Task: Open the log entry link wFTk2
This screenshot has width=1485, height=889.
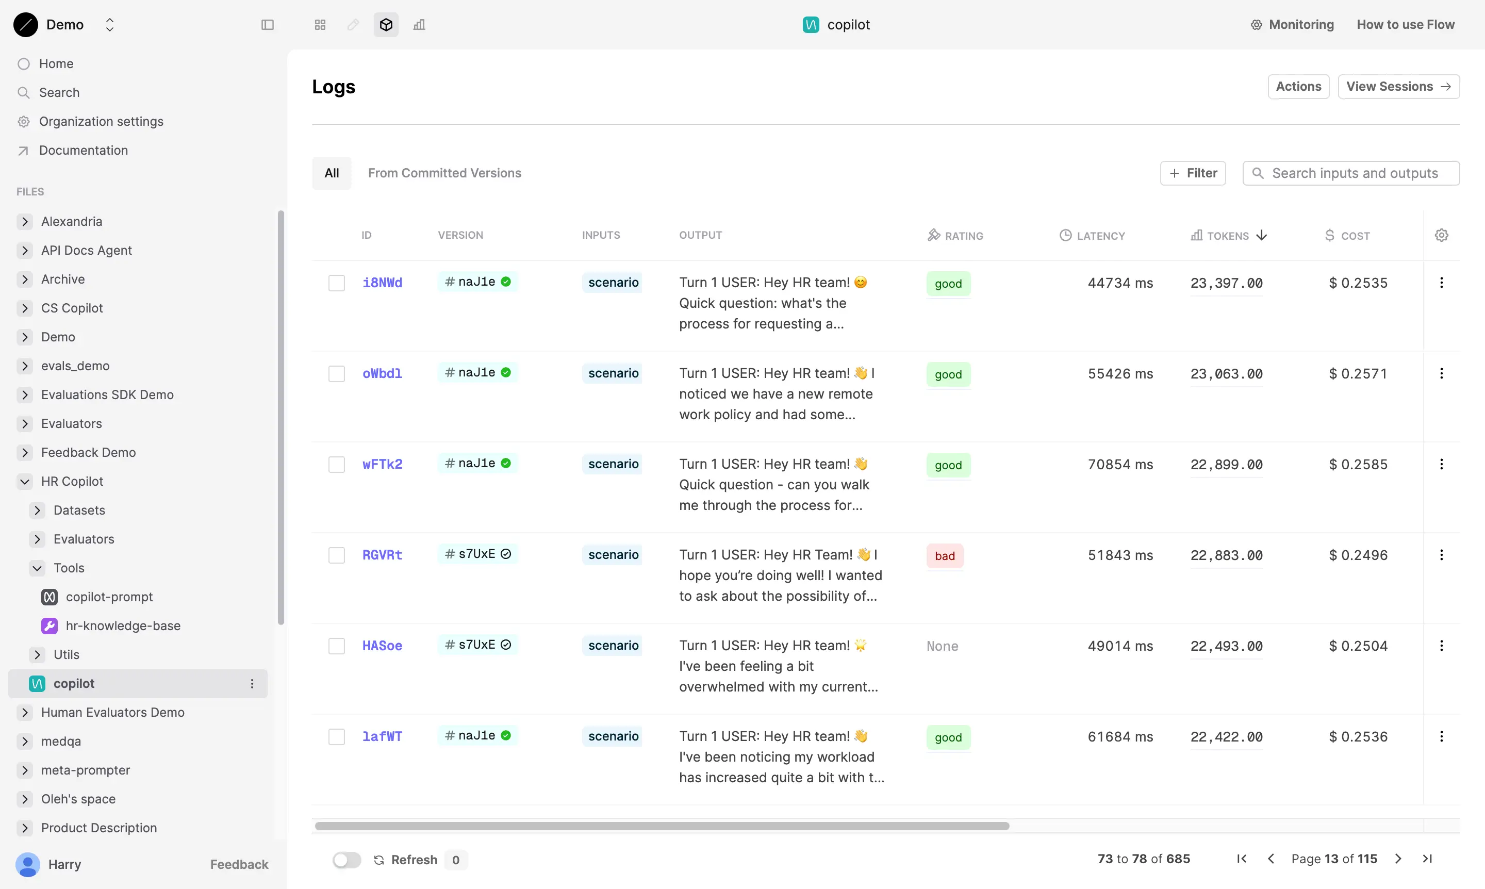Action: (382, 463)
